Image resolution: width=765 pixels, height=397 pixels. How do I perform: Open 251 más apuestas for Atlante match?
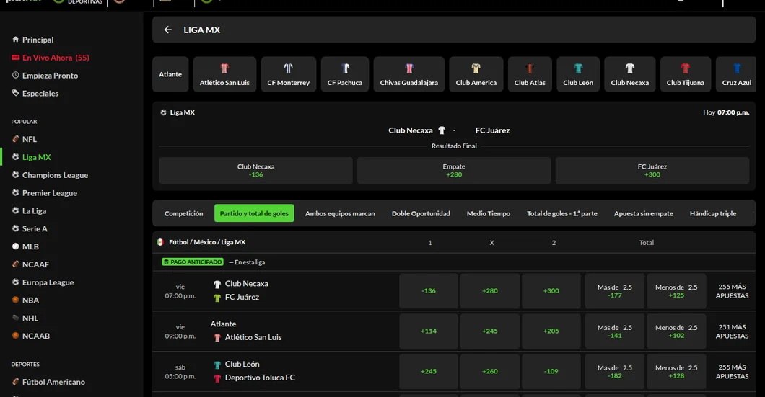point(732,331)
